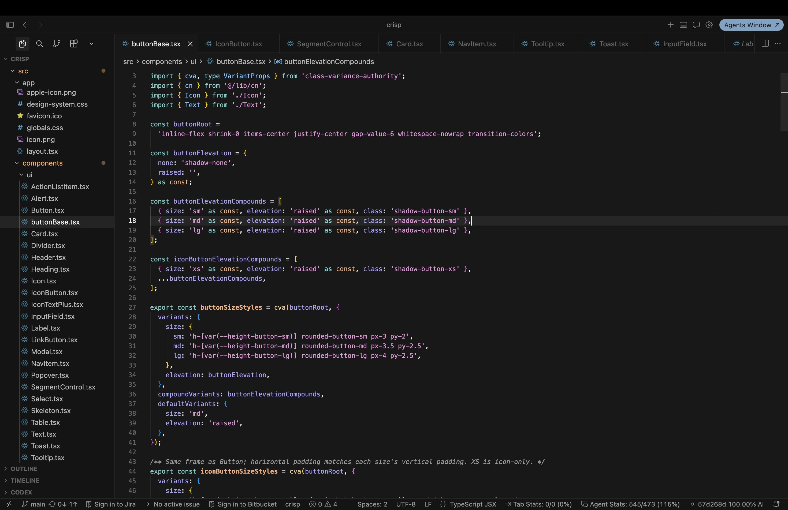Click the minimap scrollbar on the right

pos(784,102)
